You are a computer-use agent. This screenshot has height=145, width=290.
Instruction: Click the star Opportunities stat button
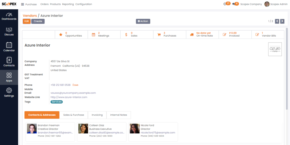(x=71, y=35)
